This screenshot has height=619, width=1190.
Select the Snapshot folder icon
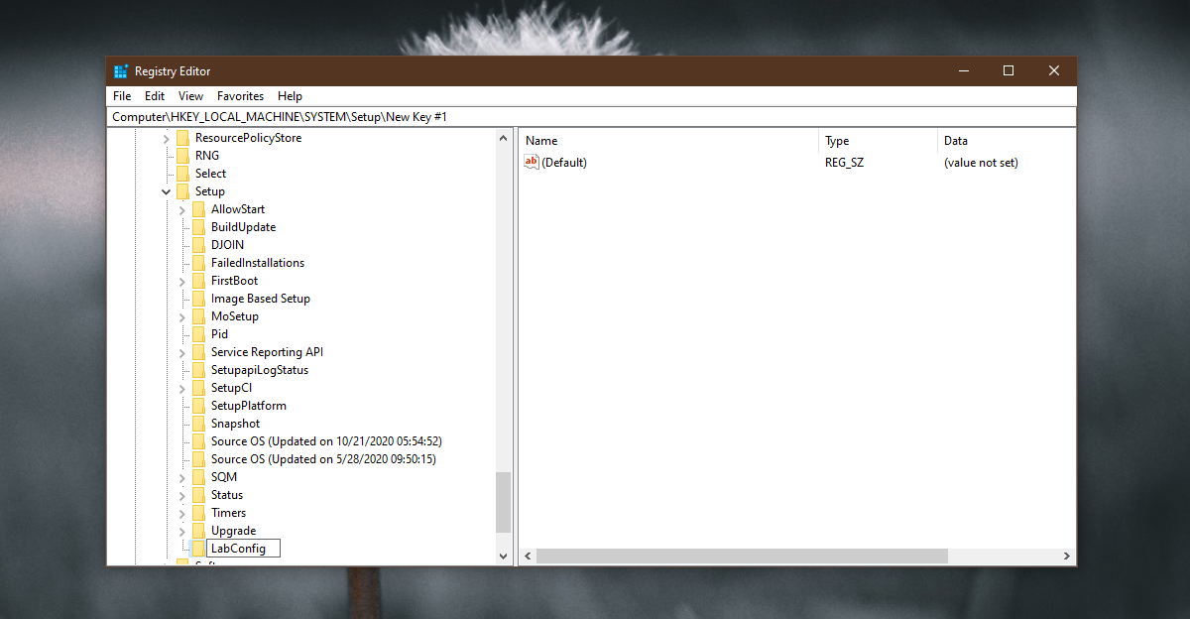click(x=198, y=424)
